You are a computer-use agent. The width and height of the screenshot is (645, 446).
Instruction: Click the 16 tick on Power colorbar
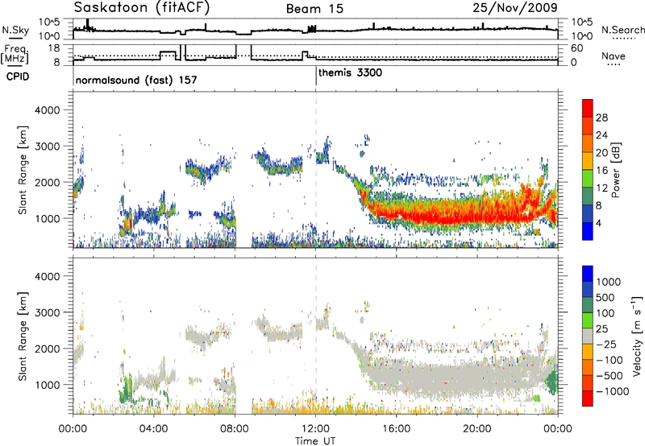pyautogui.click(x=601, y=171)
